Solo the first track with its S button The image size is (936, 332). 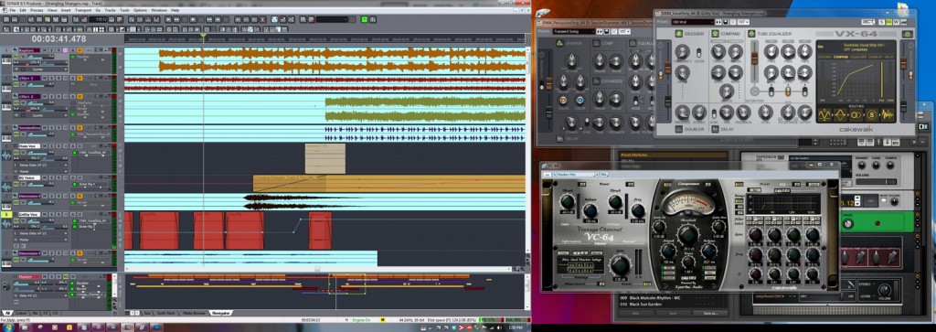point(51,50)
